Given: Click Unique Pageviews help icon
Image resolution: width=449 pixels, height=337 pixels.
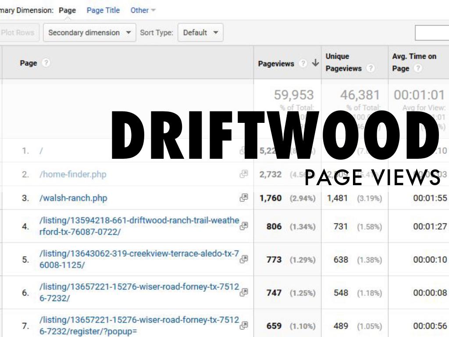Looking at the screenshot, I should (x=371, y=68).
